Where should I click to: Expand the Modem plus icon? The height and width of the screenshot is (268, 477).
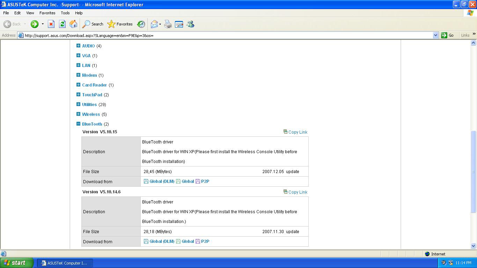[x=78, y=75]
